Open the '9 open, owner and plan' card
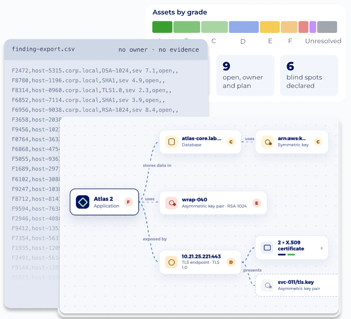The height and width of the screenshot is (319, 351). pyautogui.click(x=245, y=75)
